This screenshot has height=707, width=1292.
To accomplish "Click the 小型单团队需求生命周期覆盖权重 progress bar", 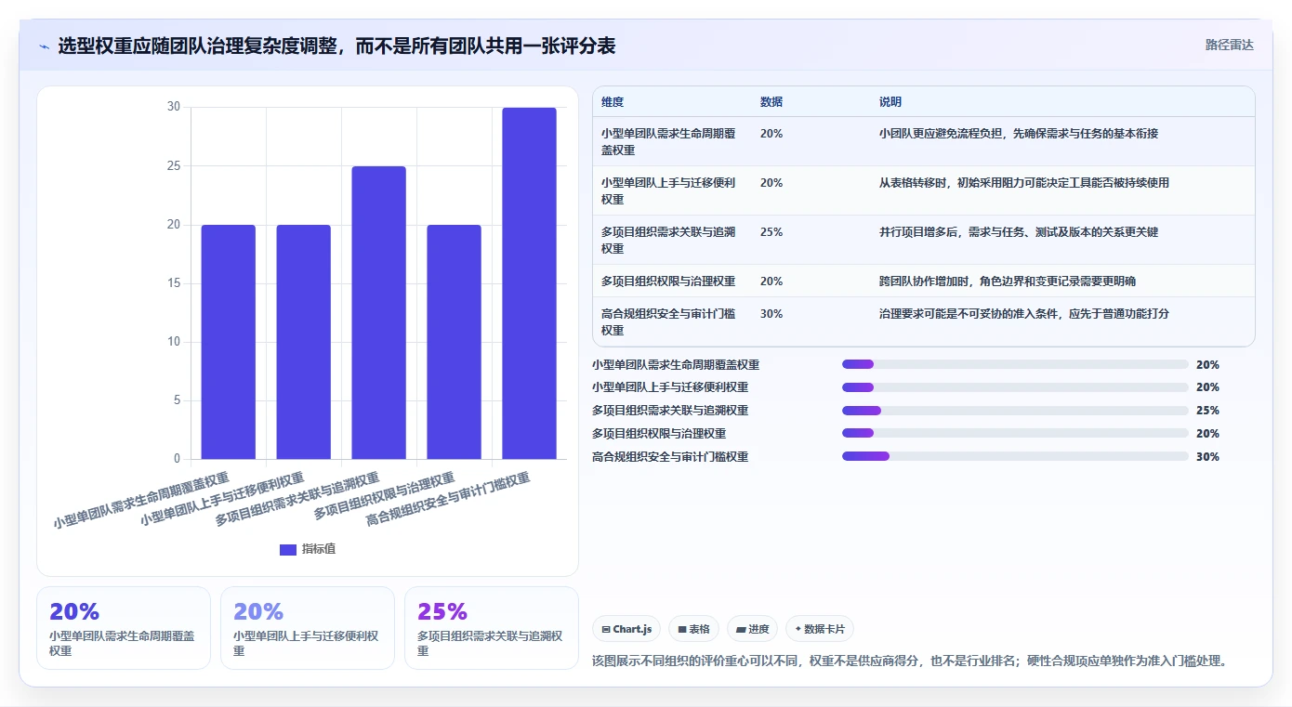I will coord(1015,364).
